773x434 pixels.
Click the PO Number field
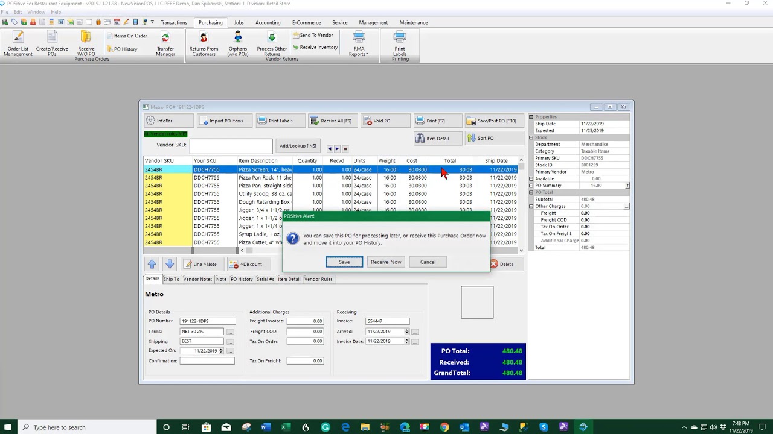click(x=207, y=321)
